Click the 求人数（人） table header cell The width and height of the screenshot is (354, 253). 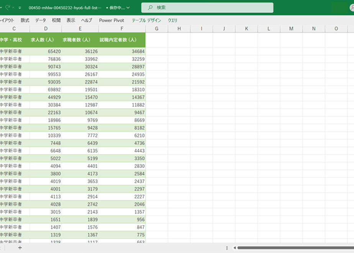click(46, 40)
